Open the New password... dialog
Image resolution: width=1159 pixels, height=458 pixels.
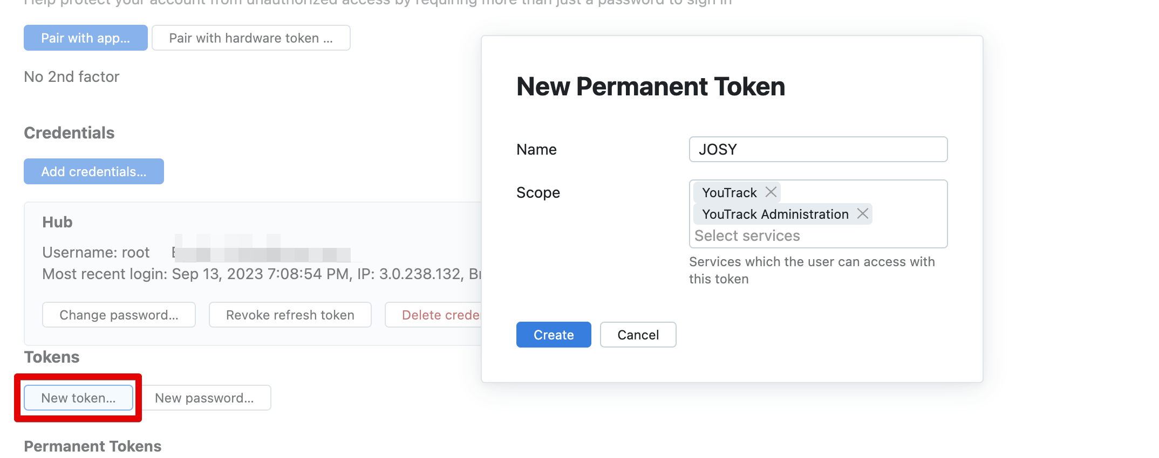pyautogui.click(x=204, y=398)
